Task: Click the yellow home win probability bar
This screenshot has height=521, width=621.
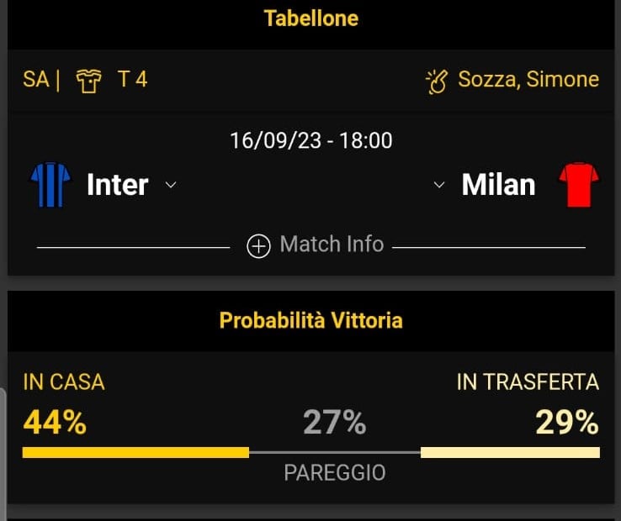Action: click(135, 453)
